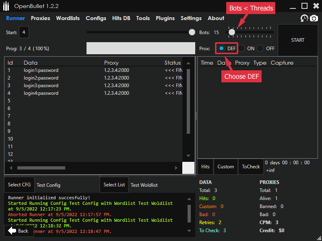Click the down arrow of the data list scrollbar
Screen dimensions: 322x241
[x=188, y=156]
